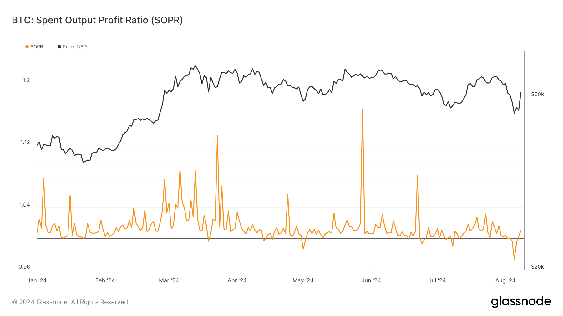The width and height of the screenshot is (563, 316).
Task: Click the glassnode logo
Action: (521, 302)
